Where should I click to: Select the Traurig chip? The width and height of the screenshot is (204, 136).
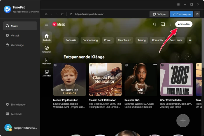(142, 40)
